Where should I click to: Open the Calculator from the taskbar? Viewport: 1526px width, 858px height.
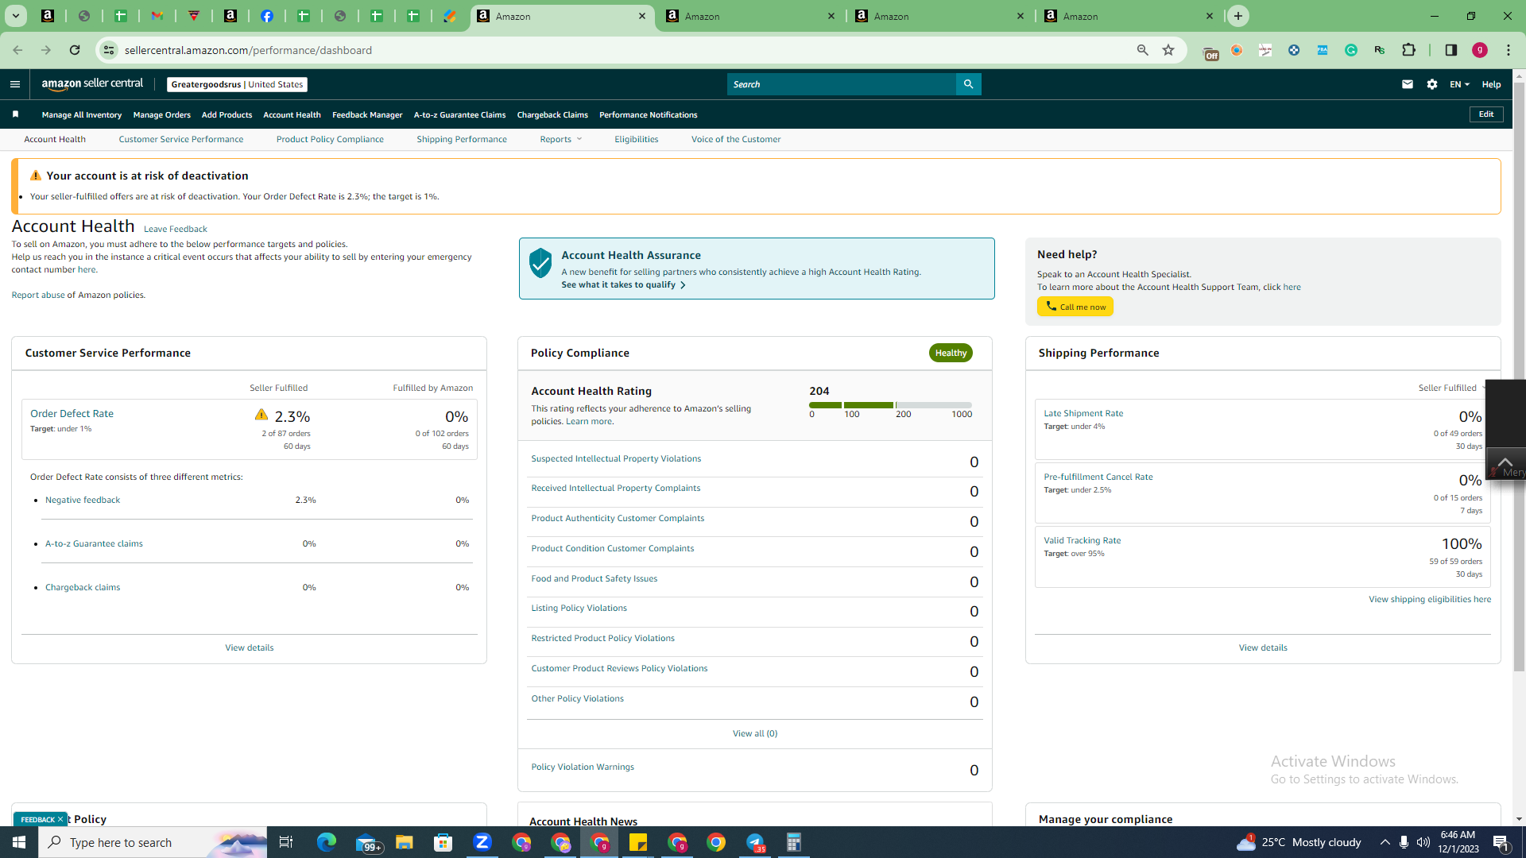pos(794,842)
